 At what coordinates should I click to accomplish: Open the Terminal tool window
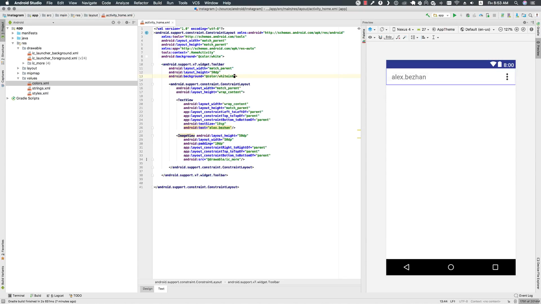(x=16, y=296)
